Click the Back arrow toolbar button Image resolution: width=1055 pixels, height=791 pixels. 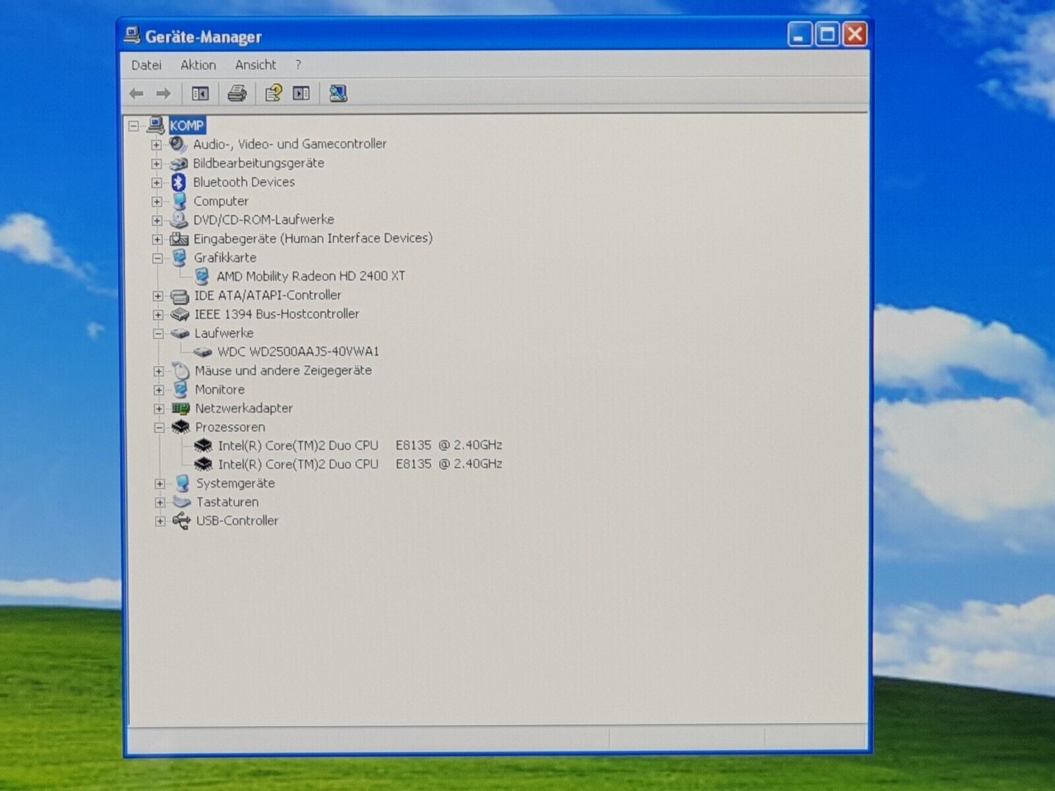coord(136,94)
